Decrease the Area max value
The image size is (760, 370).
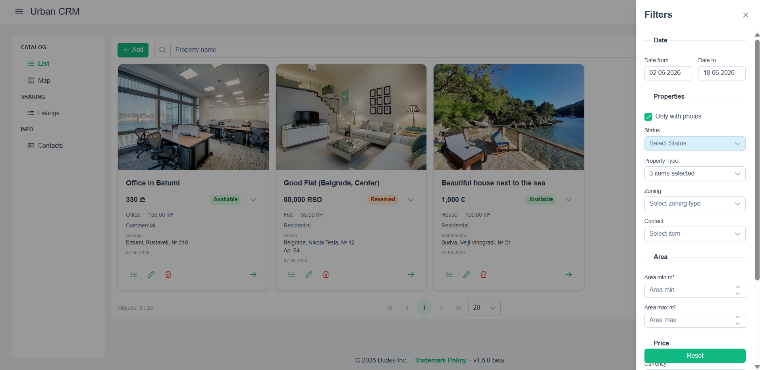click(737, 324)
